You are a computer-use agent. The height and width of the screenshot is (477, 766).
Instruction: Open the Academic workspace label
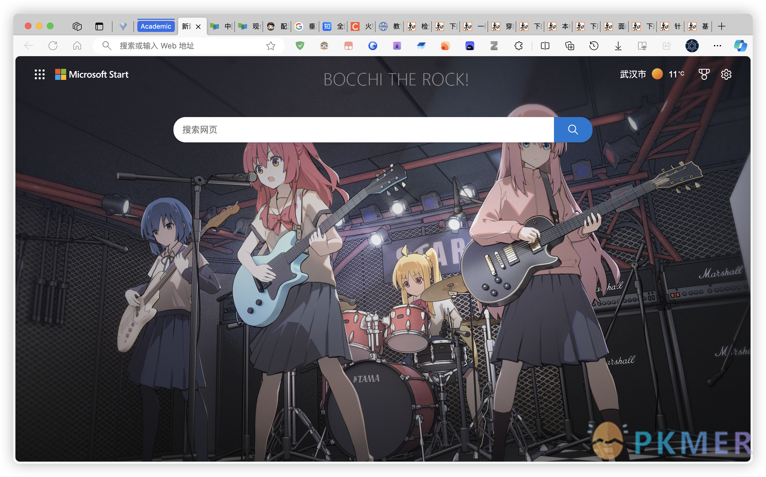click(x=156, y=26)
